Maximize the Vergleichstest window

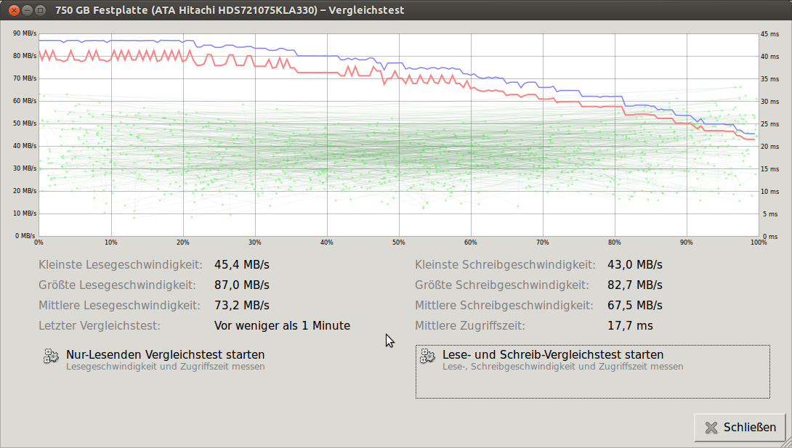pos(41,10)
